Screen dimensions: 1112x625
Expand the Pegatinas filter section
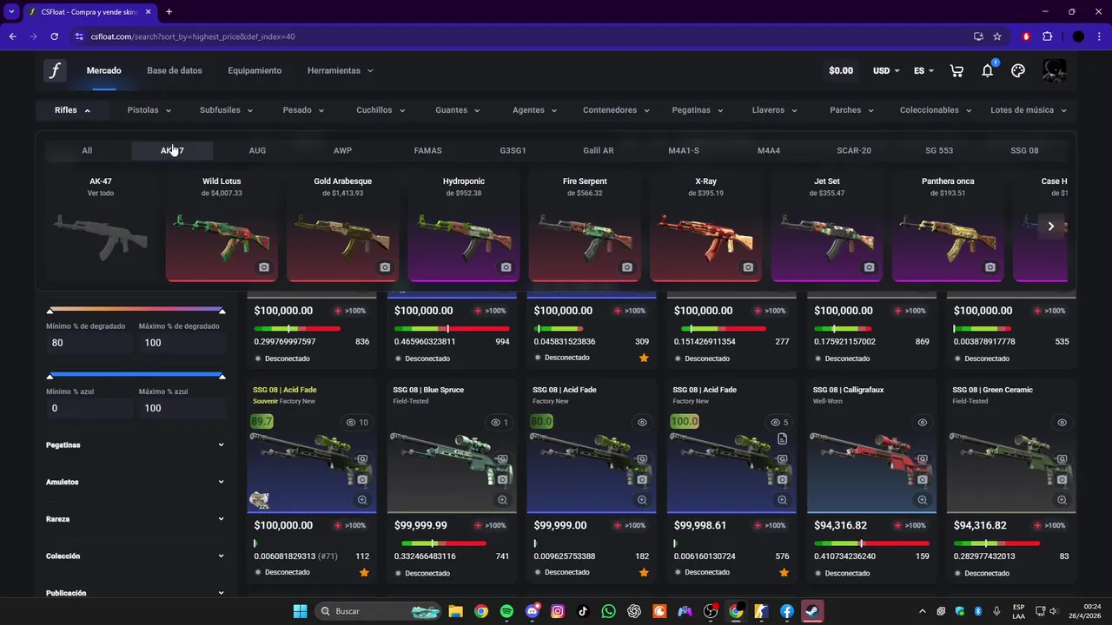(135, 445)
